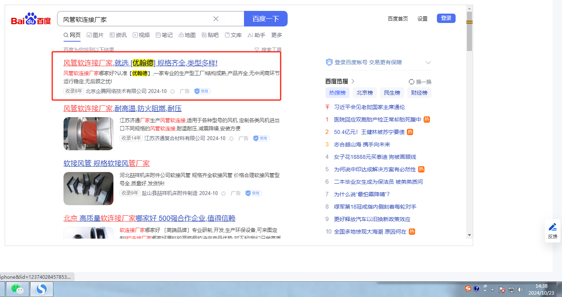Screen dimensions: 562x297
Task: Click the volume speaker tray icon
Action: tap(520, 290)
